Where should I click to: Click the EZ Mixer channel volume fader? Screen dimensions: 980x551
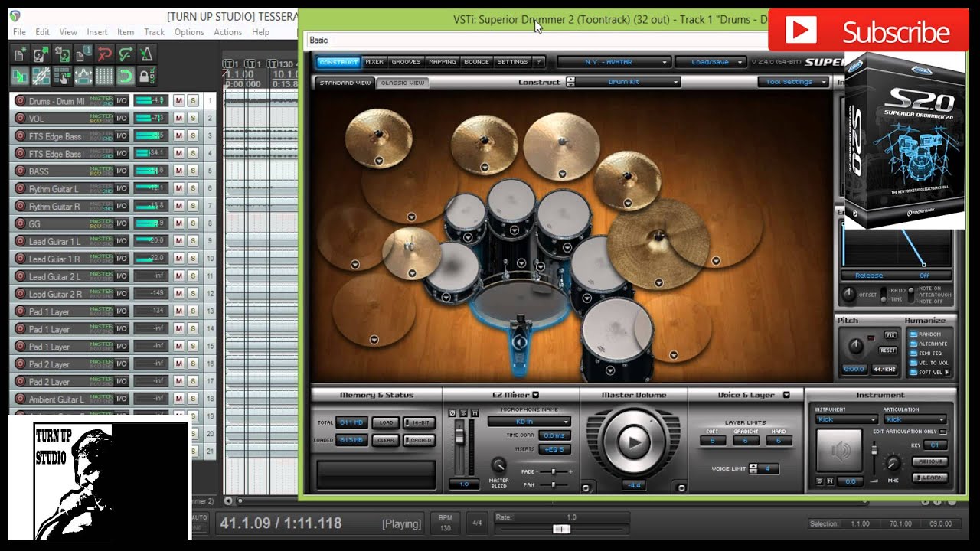tap(459, 435)
